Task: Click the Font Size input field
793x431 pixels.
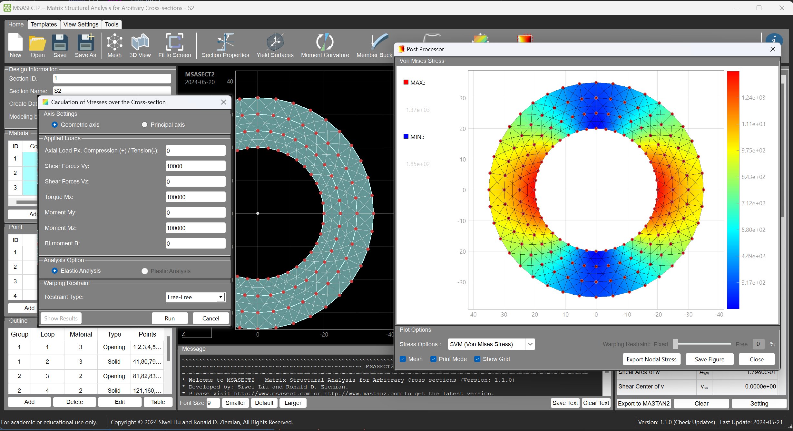Action: [213, 403]
